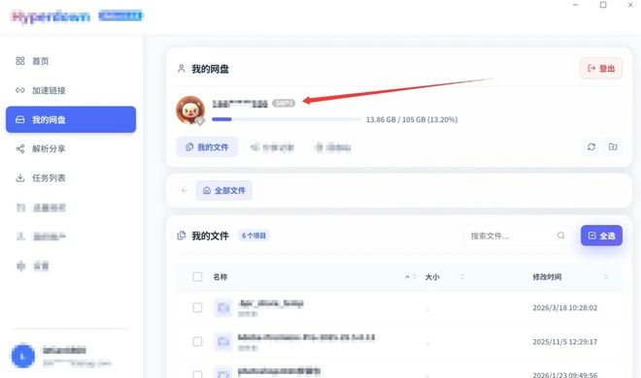Click into the 搜索文件 search field
Image resolution: width=641 pixels, height=378 pixels.
coord(518,236)
